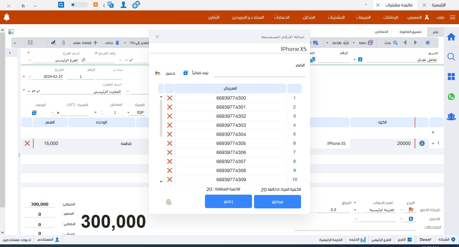Click the home icon in sidebar
459x247 pixels.
coord(451,37)
